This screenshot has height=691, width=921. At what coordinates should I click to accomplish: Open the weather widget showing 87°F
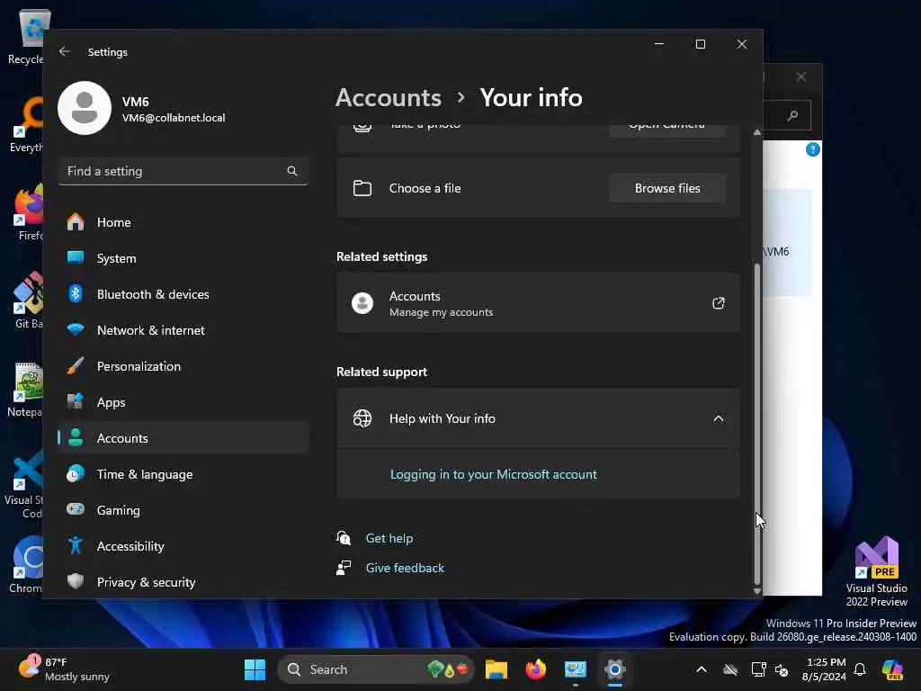64,669
